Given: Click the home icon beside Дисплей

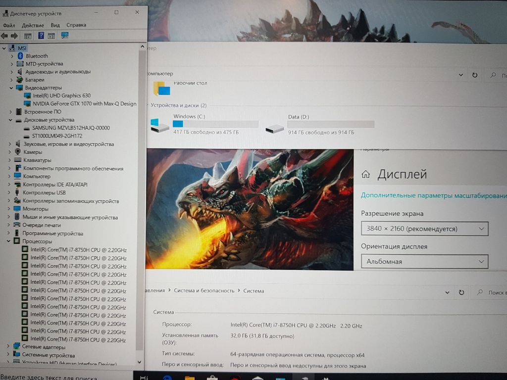Looking at the screenshot, I should pyautogui.click(x=366, y=174).
